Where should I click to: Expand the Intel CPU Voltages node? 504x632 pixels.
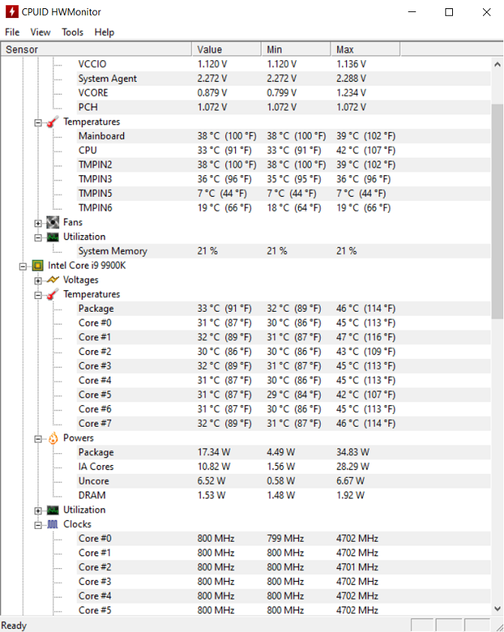(x=38, y=281)
